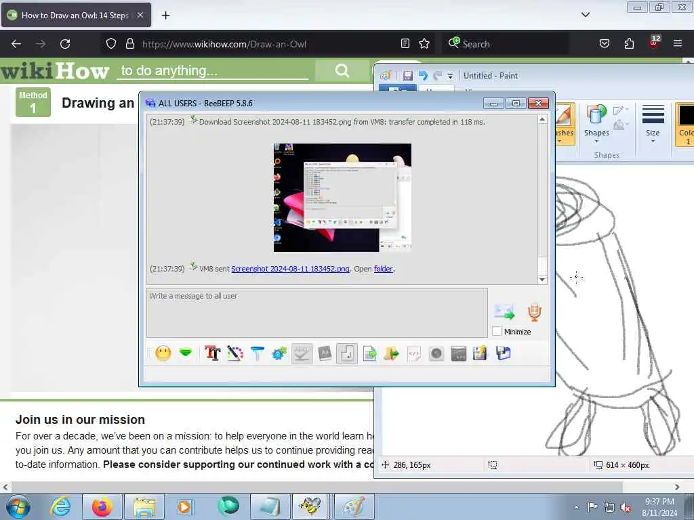Click the site padlock security icon
This screenshot has width=694, height=520.
pyautogui.click(x=129, y=43)
